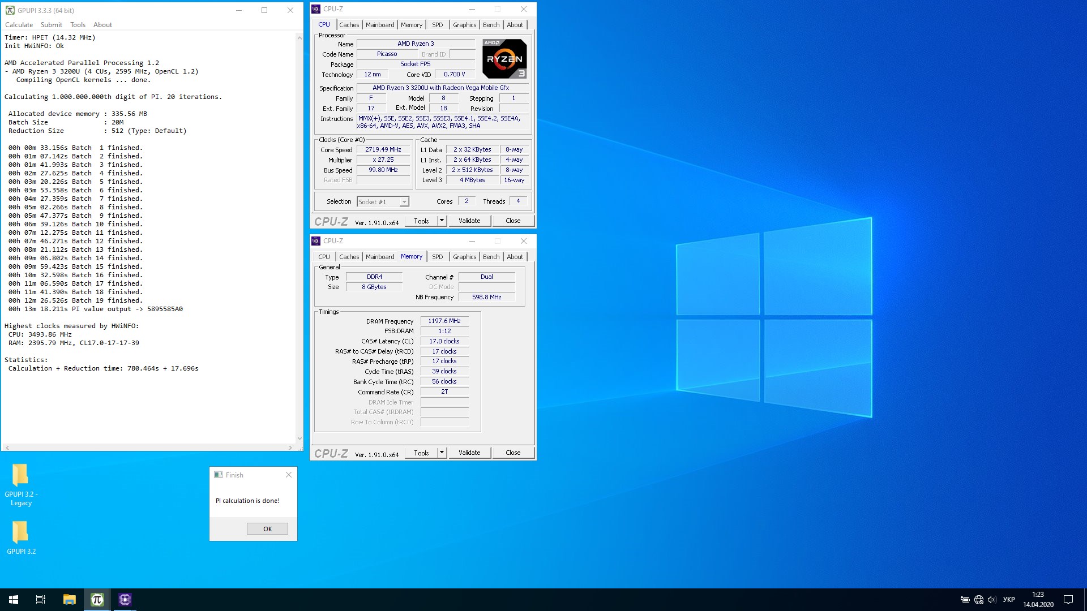
Task: Click Validate button in bottom CPU-Z
Action: [x=469, y=453]
